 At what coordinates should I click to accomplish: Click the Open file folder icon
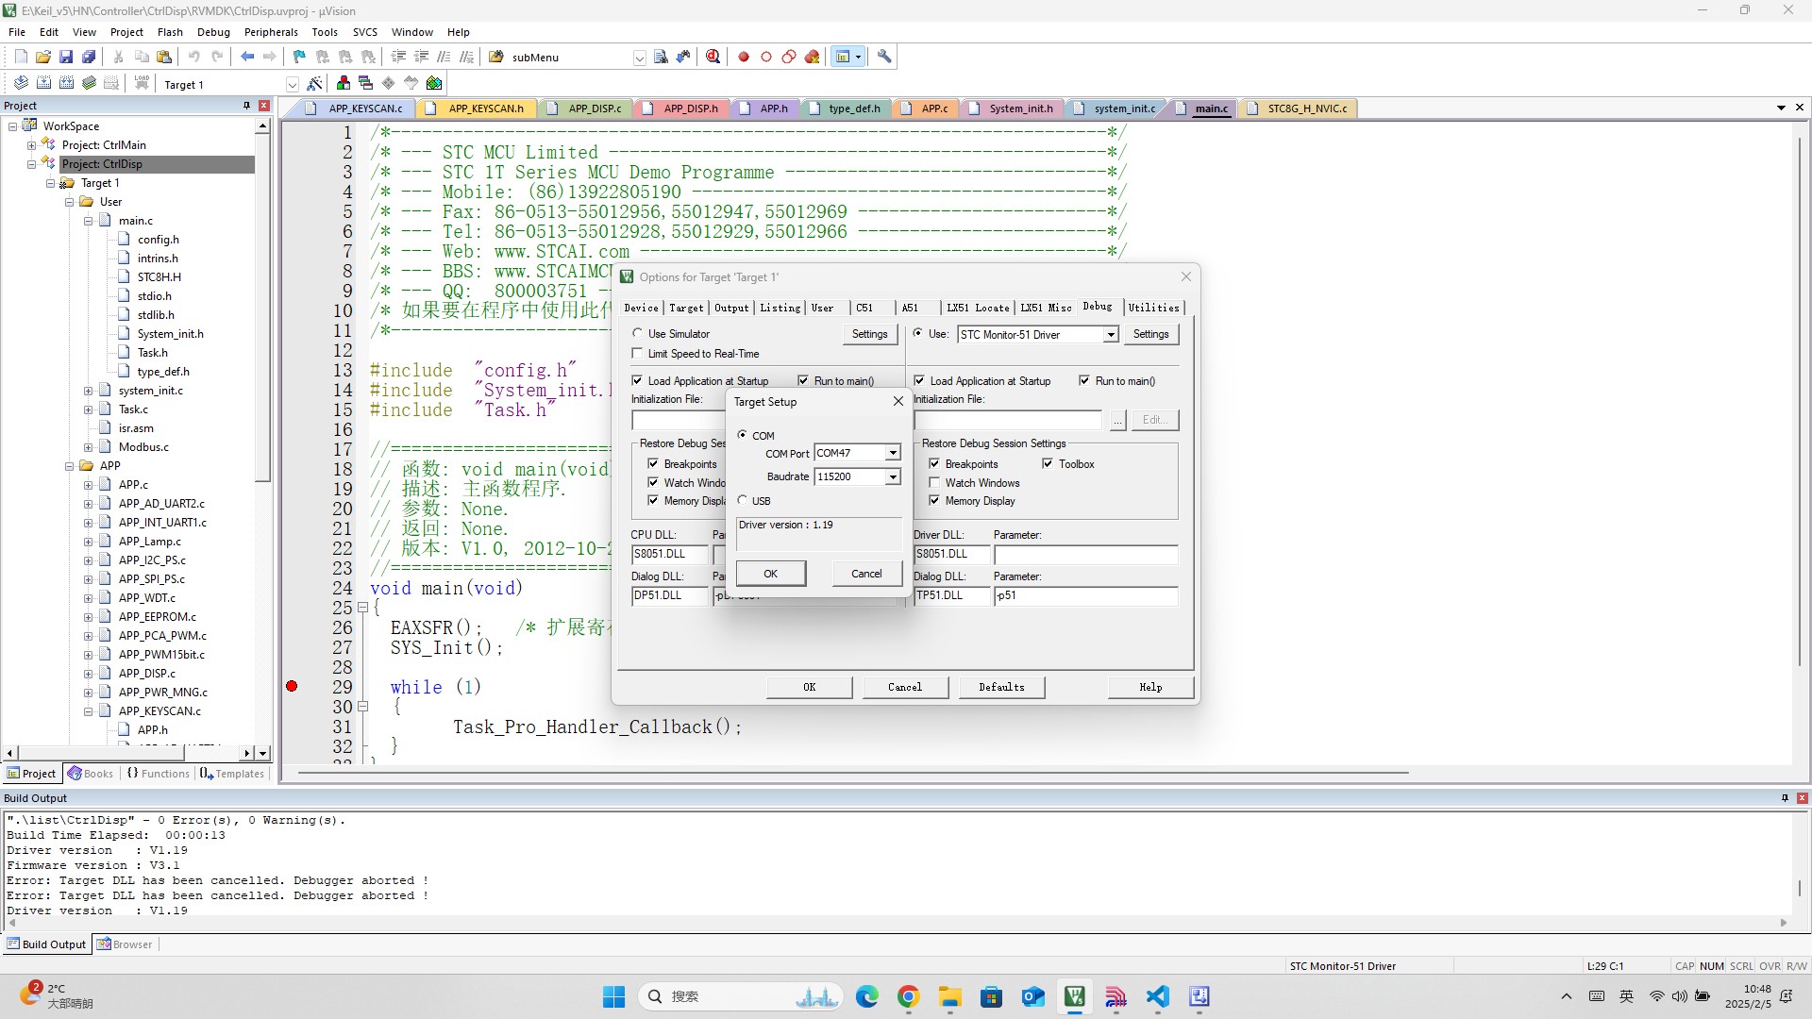pos(43,57)
